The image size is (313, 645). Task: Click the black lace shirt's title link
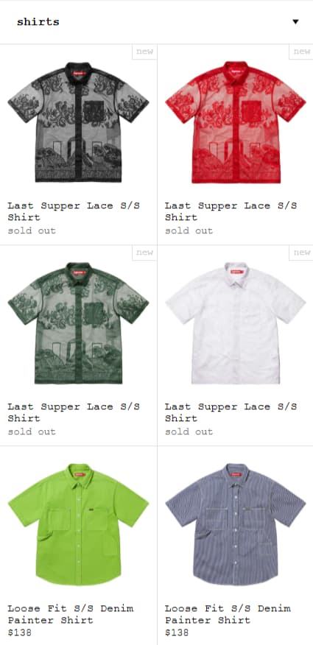[x=74, y=211]
